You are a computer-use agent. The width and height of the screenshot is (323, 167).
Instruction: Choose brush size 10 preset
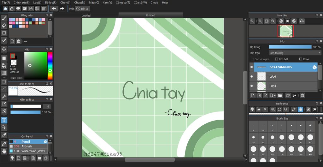tap(253, 138)
